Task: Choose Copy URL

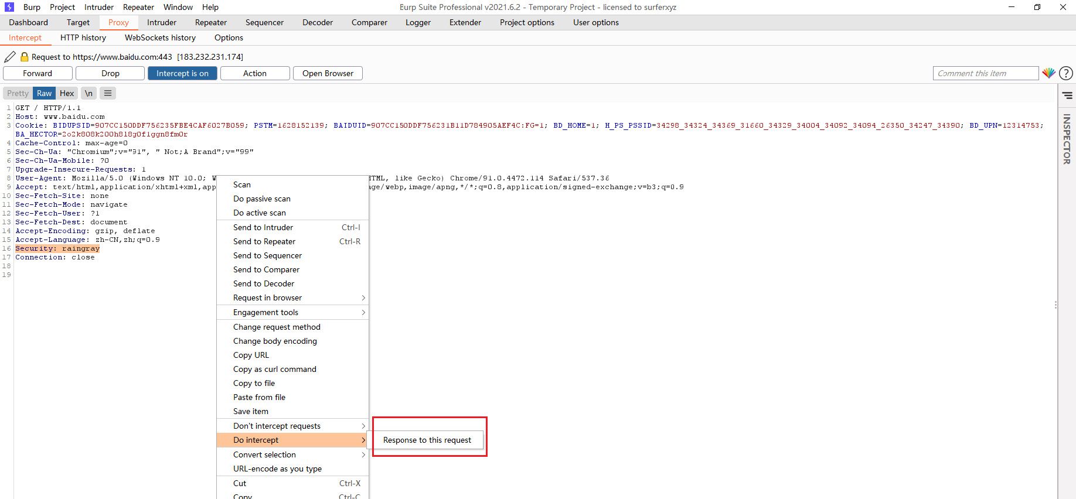Action: [292, 355]
